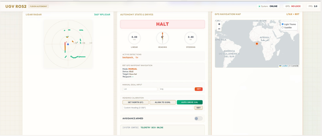This screenshot has width=322, height=136.
Task: Set the manual goal coordinates
Action: [199, 89]
